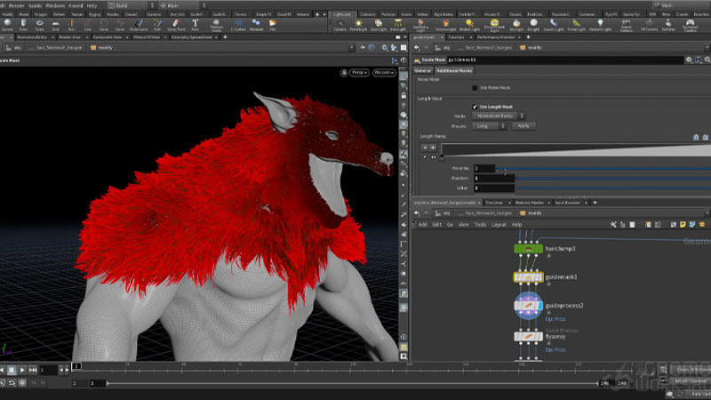Adjust the ramp Position slider
Image resolution: width=711 pixels, height=400 pixels.
(x=613, y=179)
